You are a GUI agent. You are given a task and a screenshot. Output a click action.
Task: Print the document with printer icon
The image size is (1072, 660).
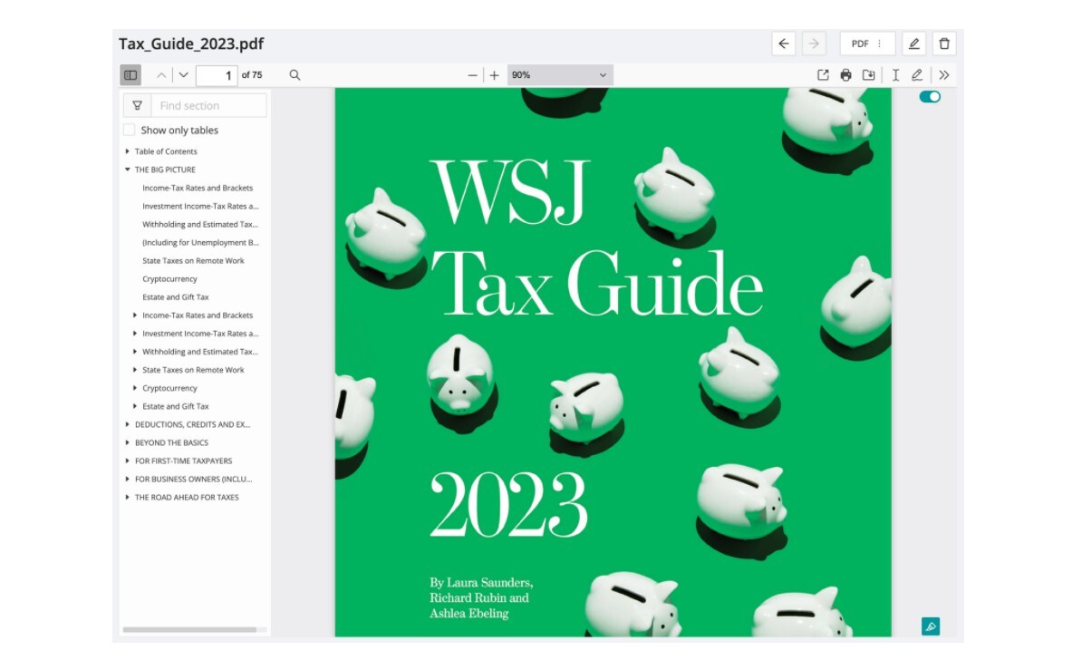point(845,75)
